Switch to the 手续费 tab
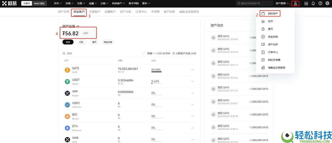Image resolution: width=332 pixels, height=143 pixels. click(x=155, y=12)
